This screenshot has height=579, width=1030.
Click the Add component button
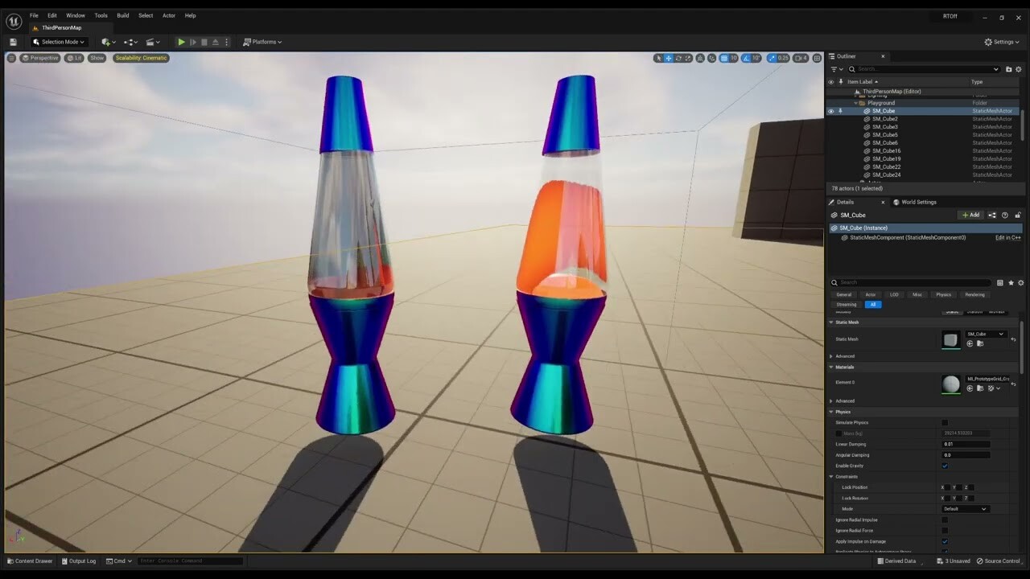970,215
